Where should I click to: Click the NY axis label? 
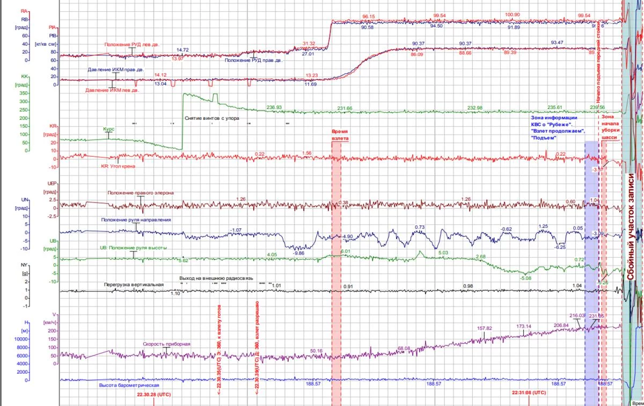(24, 265)
